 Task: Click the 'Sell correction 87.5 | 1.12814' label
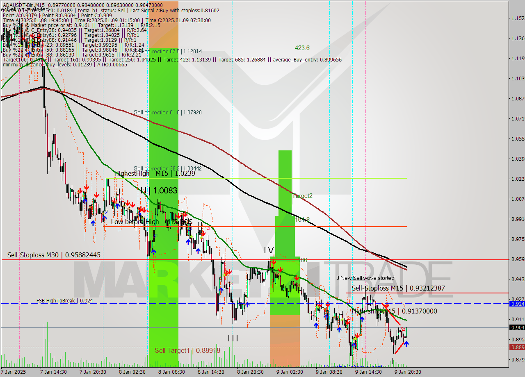168,51
